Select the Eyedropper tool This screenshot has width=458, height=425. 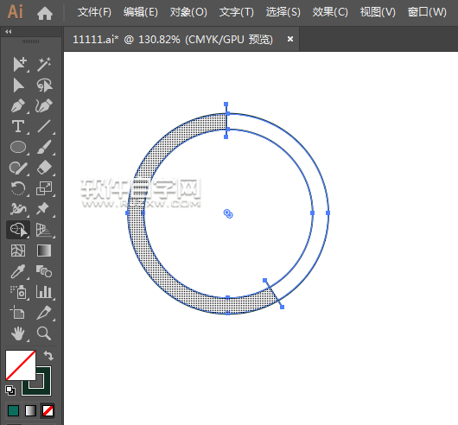[x=18, y=271]
